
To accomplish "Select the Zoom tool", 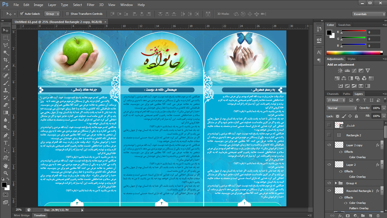I will point(6,173).
